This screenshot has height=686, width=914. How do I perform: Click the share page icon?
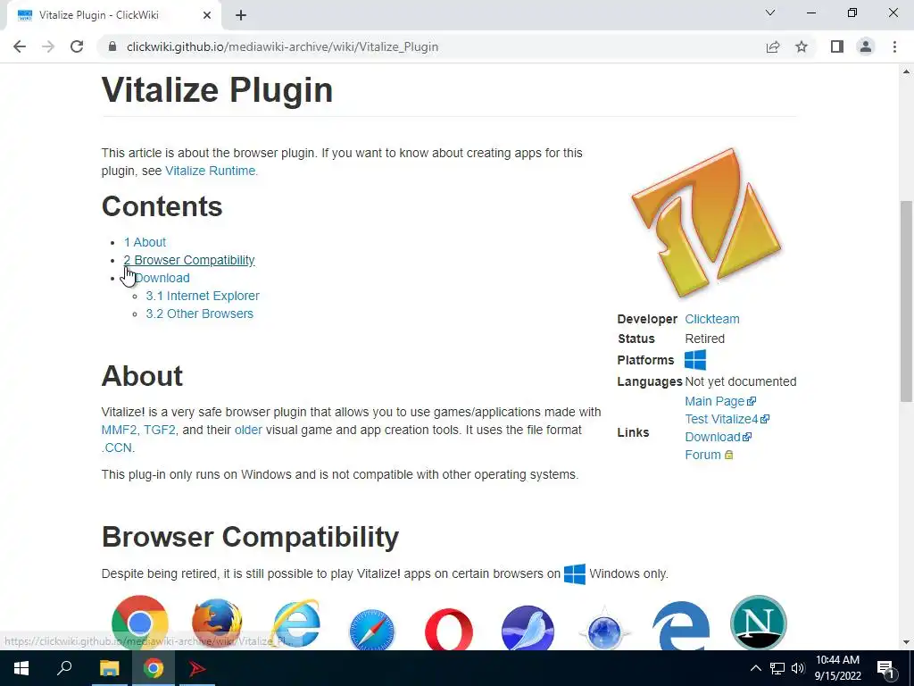point(773,46)
